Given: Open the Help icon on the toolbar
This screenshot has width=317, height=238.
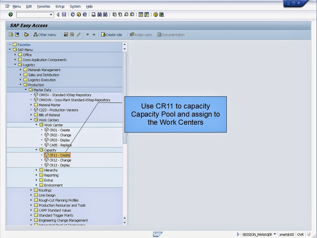Looking at the screenshot, I should 155,14.
